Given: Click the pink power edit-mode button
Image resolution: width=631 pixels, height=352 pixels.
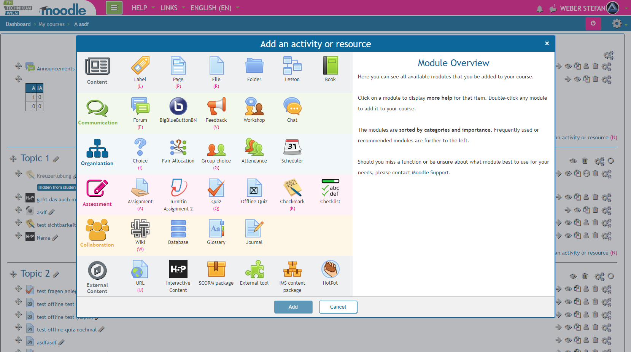Looking at the screenshot, I should (593, 24).
